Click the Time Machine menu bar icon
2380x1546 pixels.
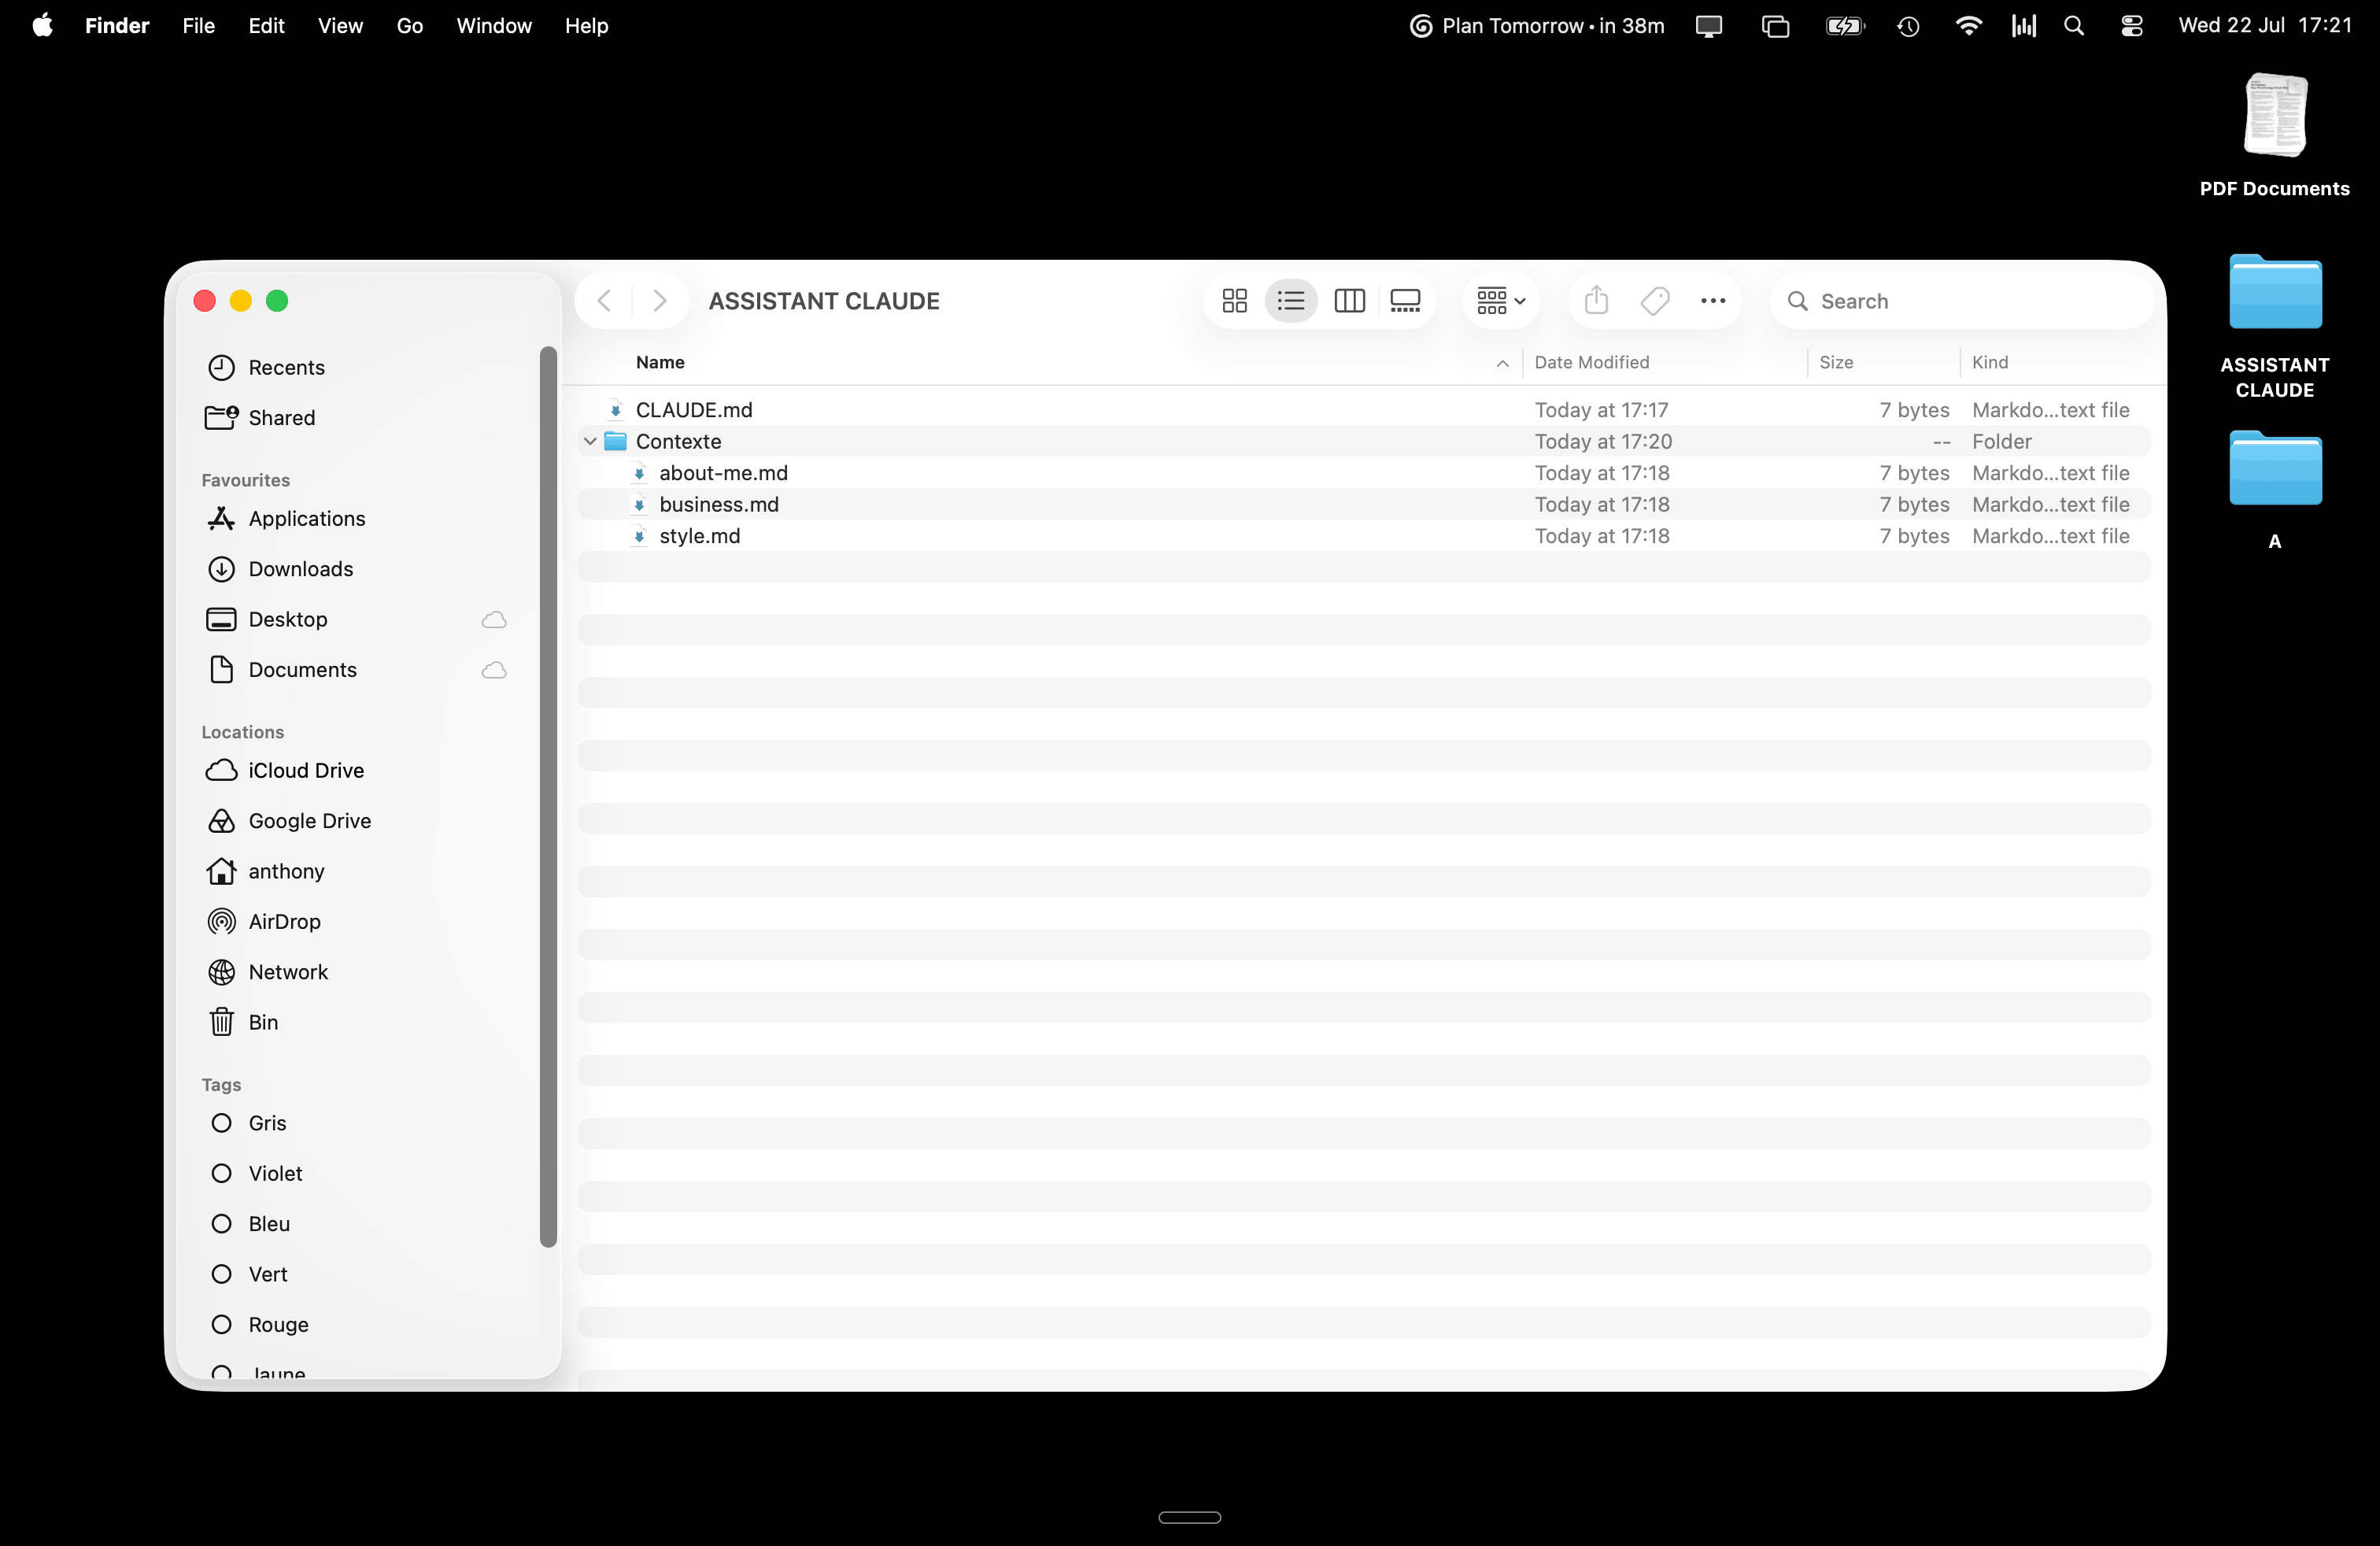click(1908, 26)
